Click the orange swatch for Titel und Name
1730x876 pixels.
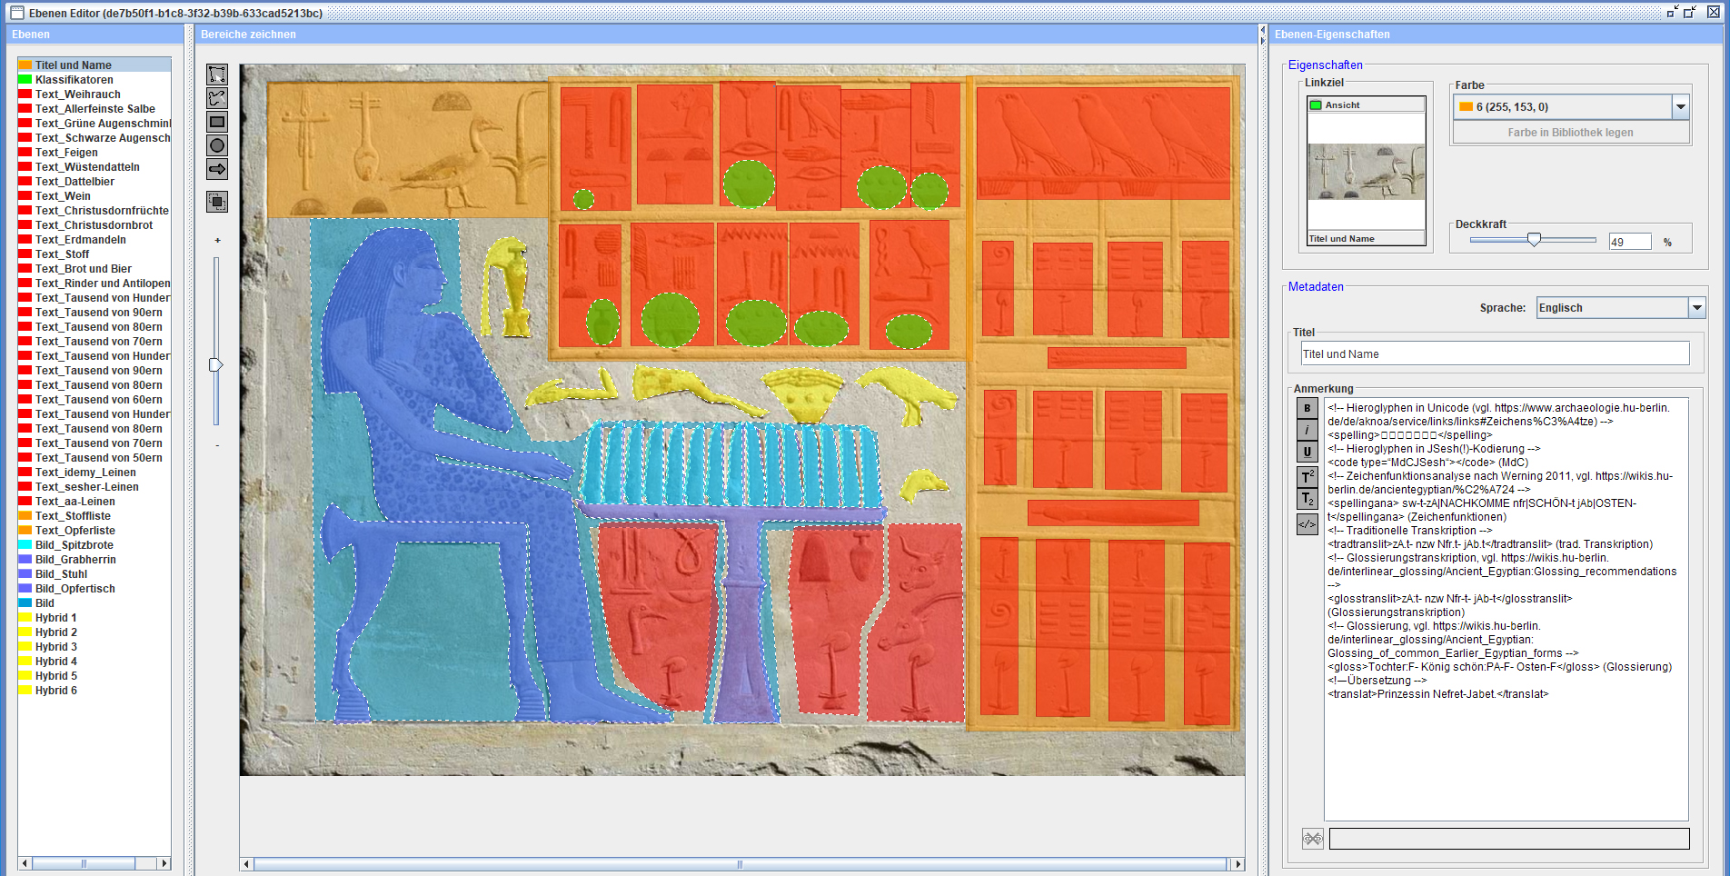click(25, 65)
